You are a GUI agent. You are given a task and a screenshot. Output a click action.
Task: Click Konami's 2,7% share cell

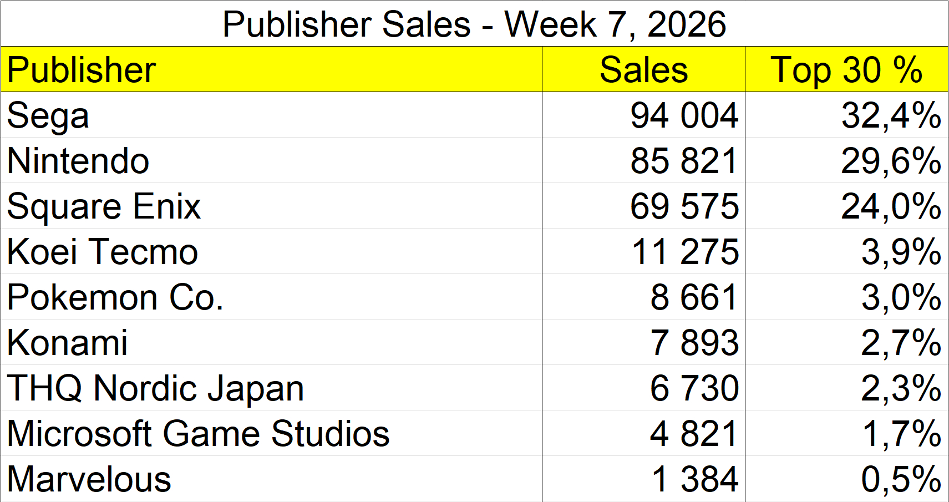click(x=901, y=343)
